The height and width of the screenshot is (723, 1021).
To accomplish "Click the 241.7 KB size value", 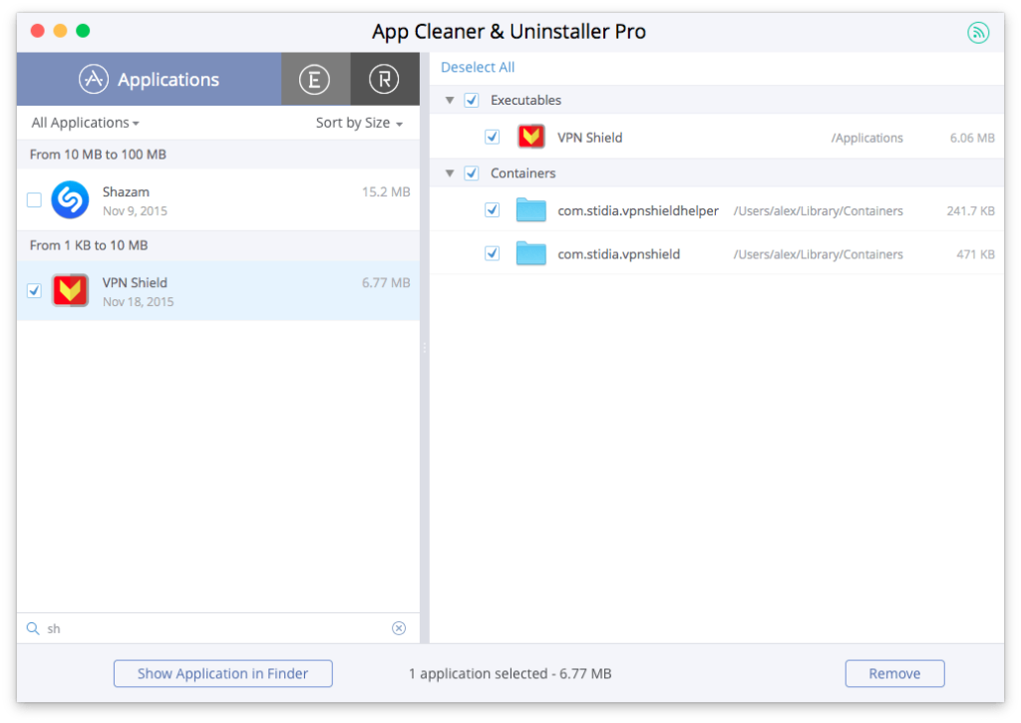I will click(970, 210).
